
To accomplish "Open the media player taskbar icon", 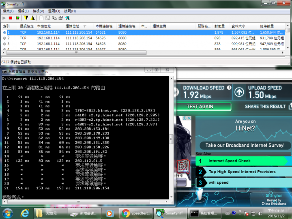I will pos(109,213).
